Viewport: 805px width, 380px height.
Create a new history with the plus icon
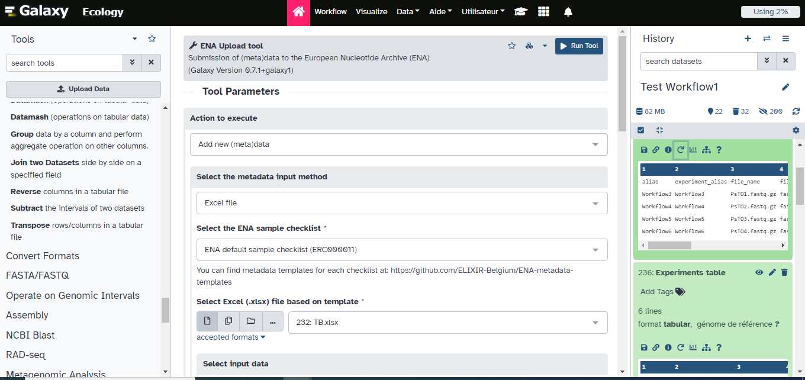coord(748,38)
